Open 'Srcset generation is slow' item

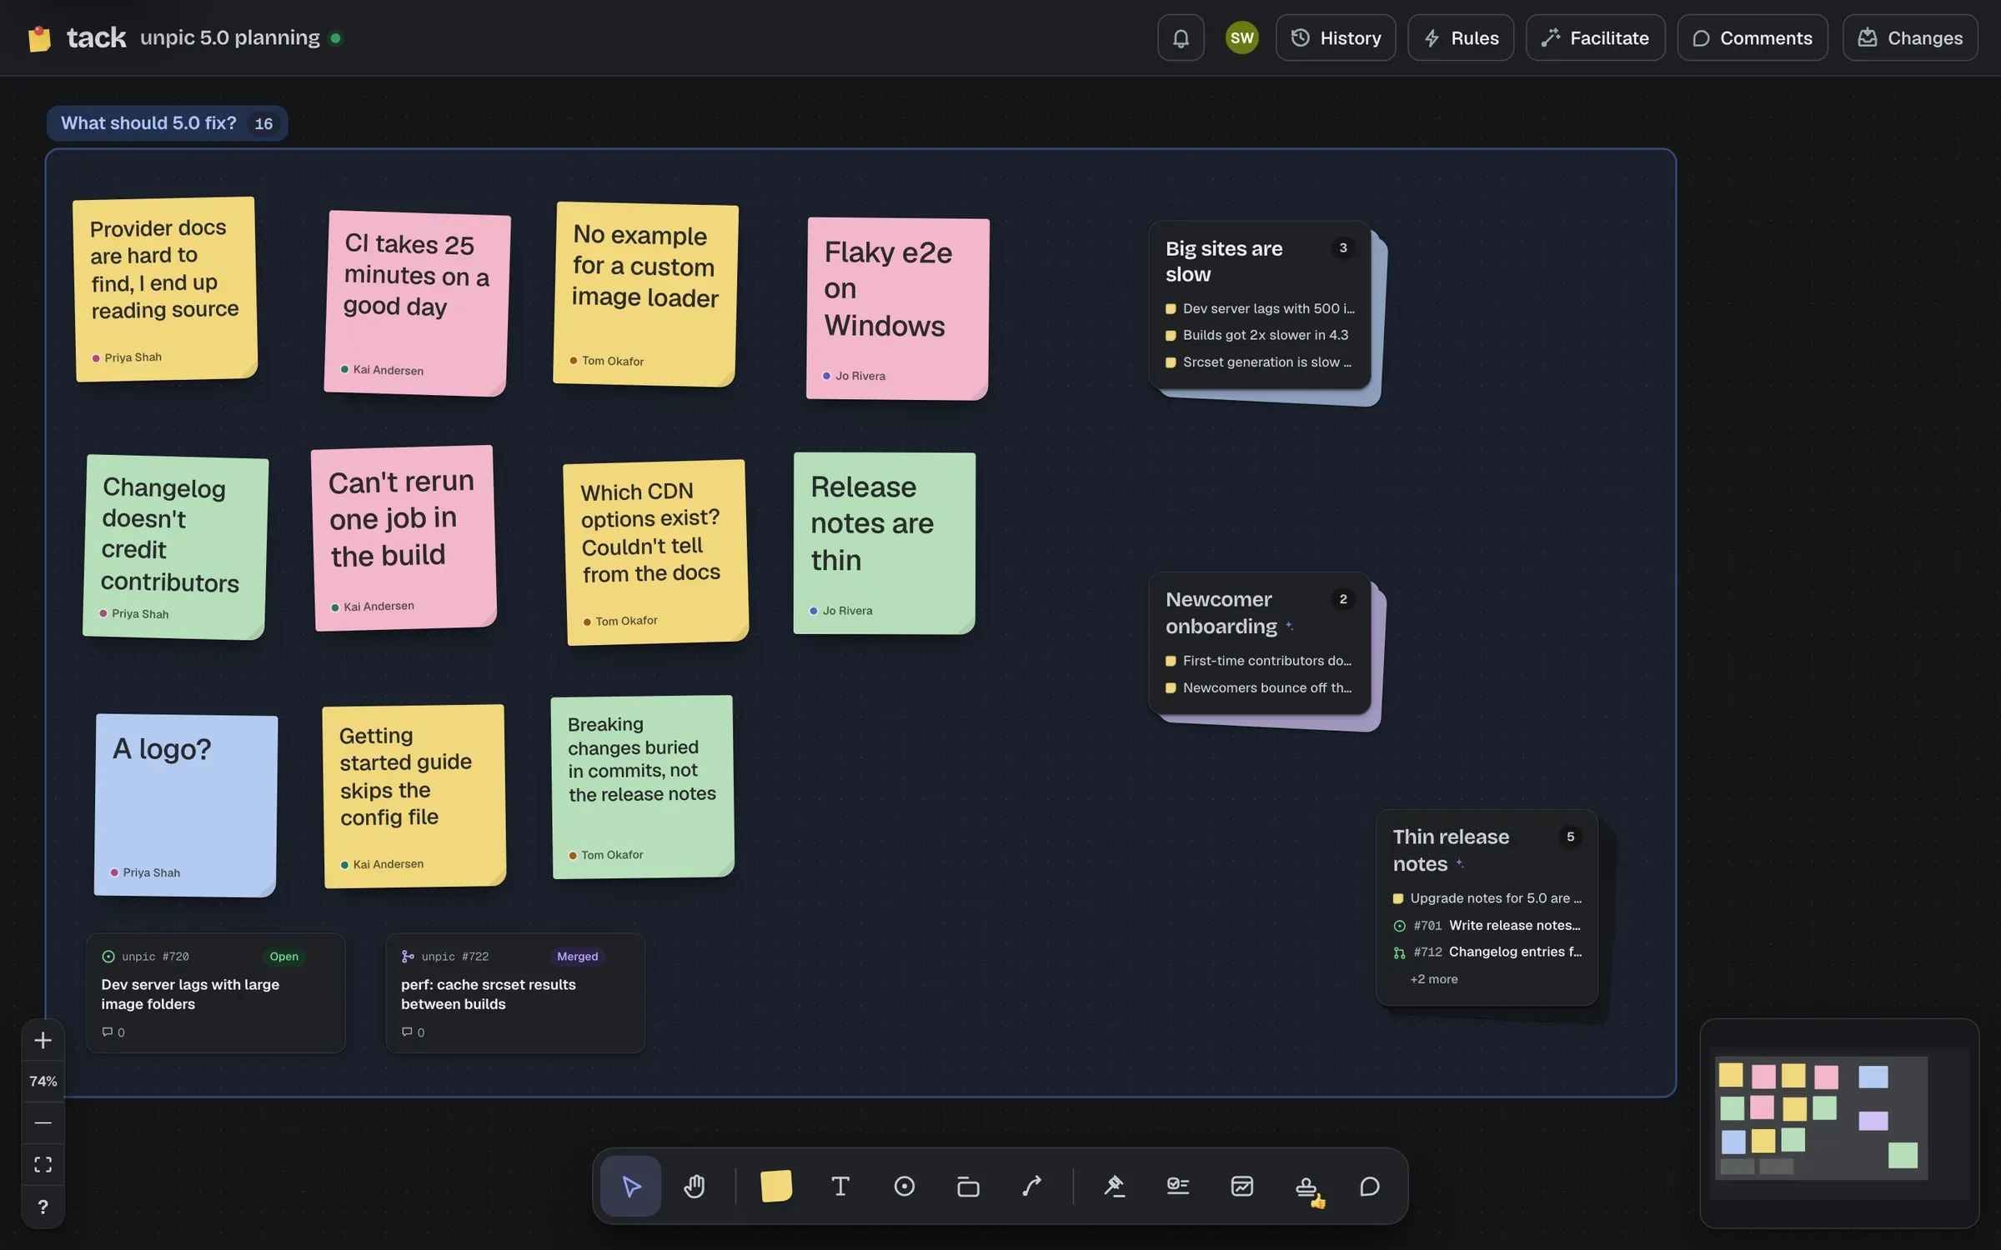[x=1259, y=362]
